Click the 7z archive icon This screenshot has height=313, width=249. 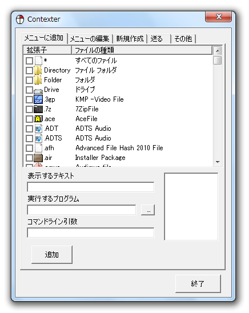point(38,109)
